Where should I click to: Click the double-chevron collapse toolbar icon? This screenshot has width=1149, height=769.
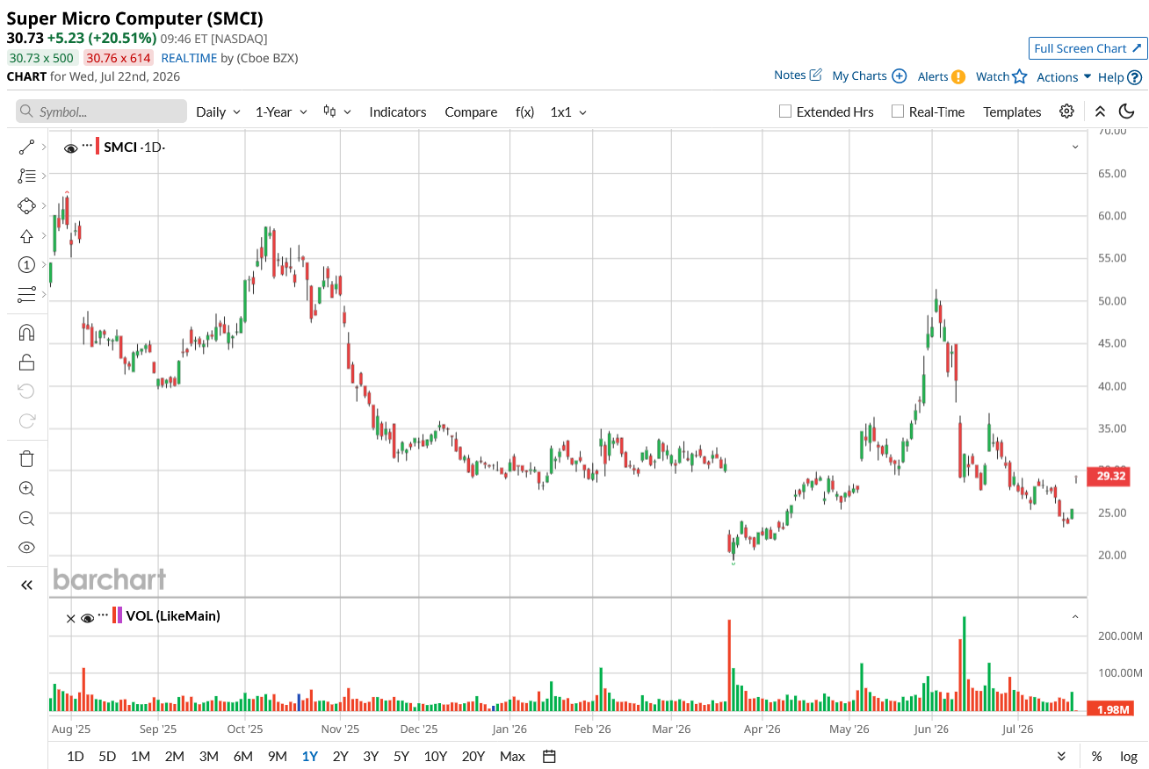(x=1100, y=111)
